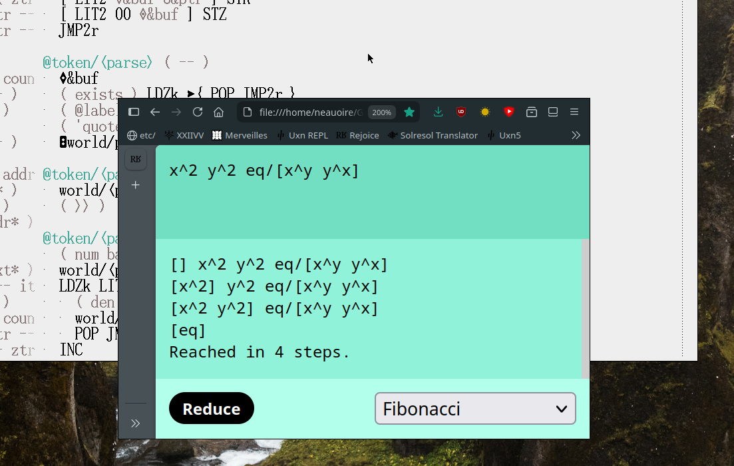Toggle the sidebar with the leftmost toolbar icon
734x466 pixels.
pos(134,112)
